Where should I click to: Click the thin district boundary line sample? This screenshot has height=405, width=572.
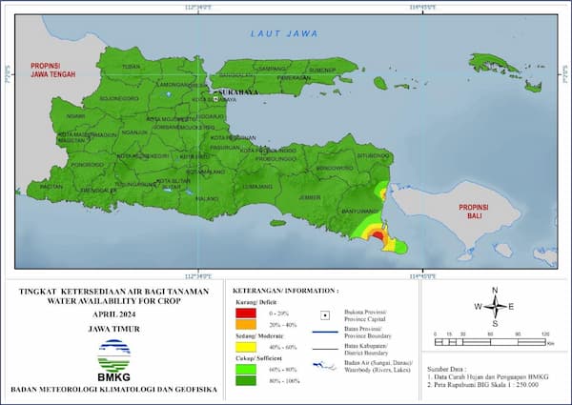325,349
